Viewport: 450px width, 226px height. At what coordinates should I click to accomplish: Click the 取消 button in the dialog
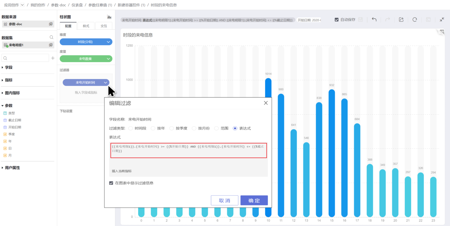coord(224,200)
